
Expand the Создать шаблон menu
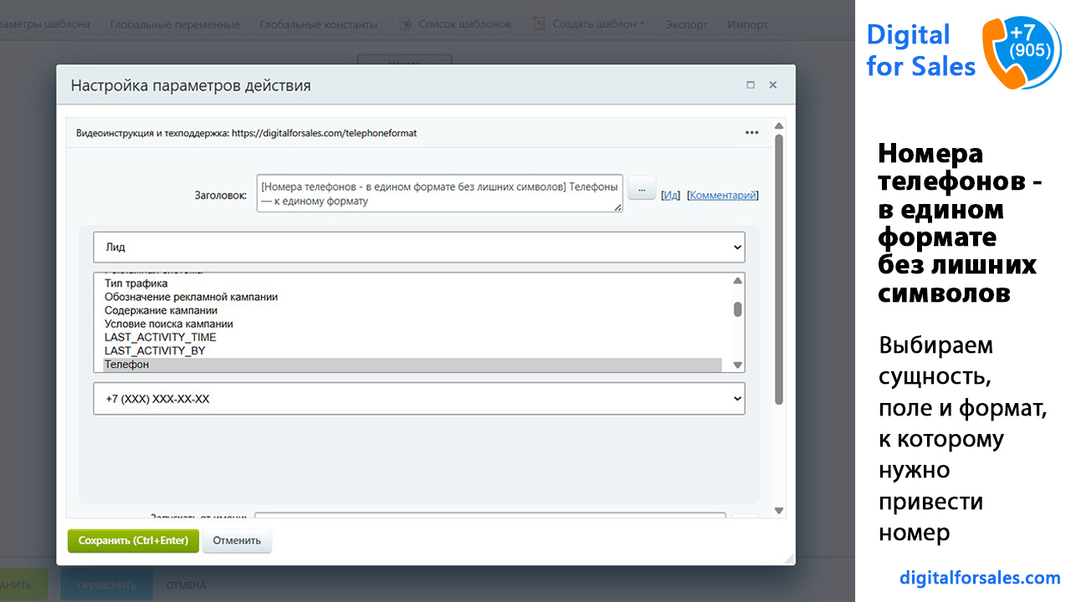[x=598, y=24]
